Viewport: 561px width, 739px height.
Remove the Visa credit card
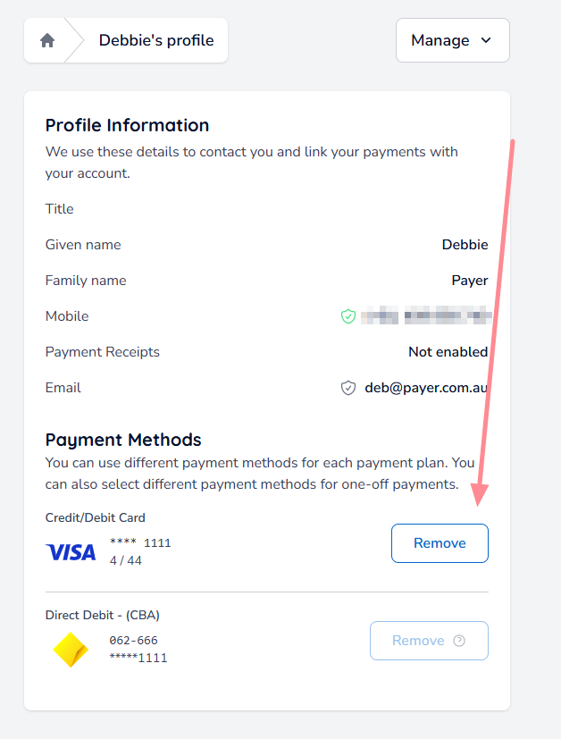(x=440, y=543)
